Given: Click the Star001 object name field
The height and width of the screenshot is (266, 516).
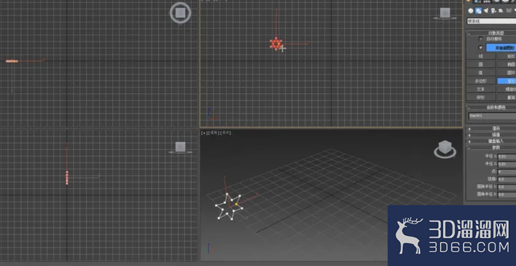Looking at the screenshot, I should pos(492,116).
